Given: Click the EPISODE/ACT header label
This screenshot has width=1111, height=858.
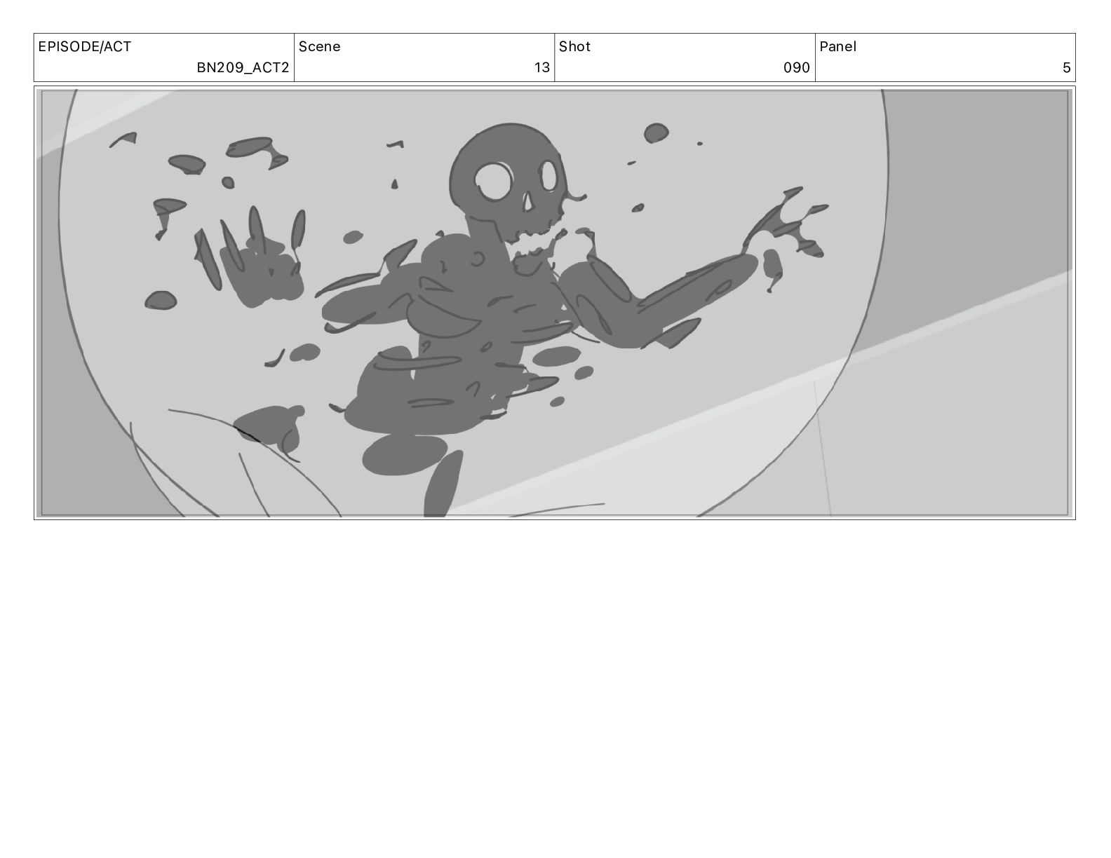Looking at the screenshot, I should [85, 47].
